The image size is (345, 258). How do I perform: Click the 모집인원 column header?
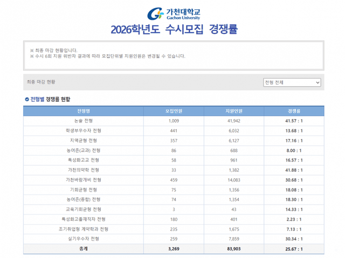[x=174, y=111]
